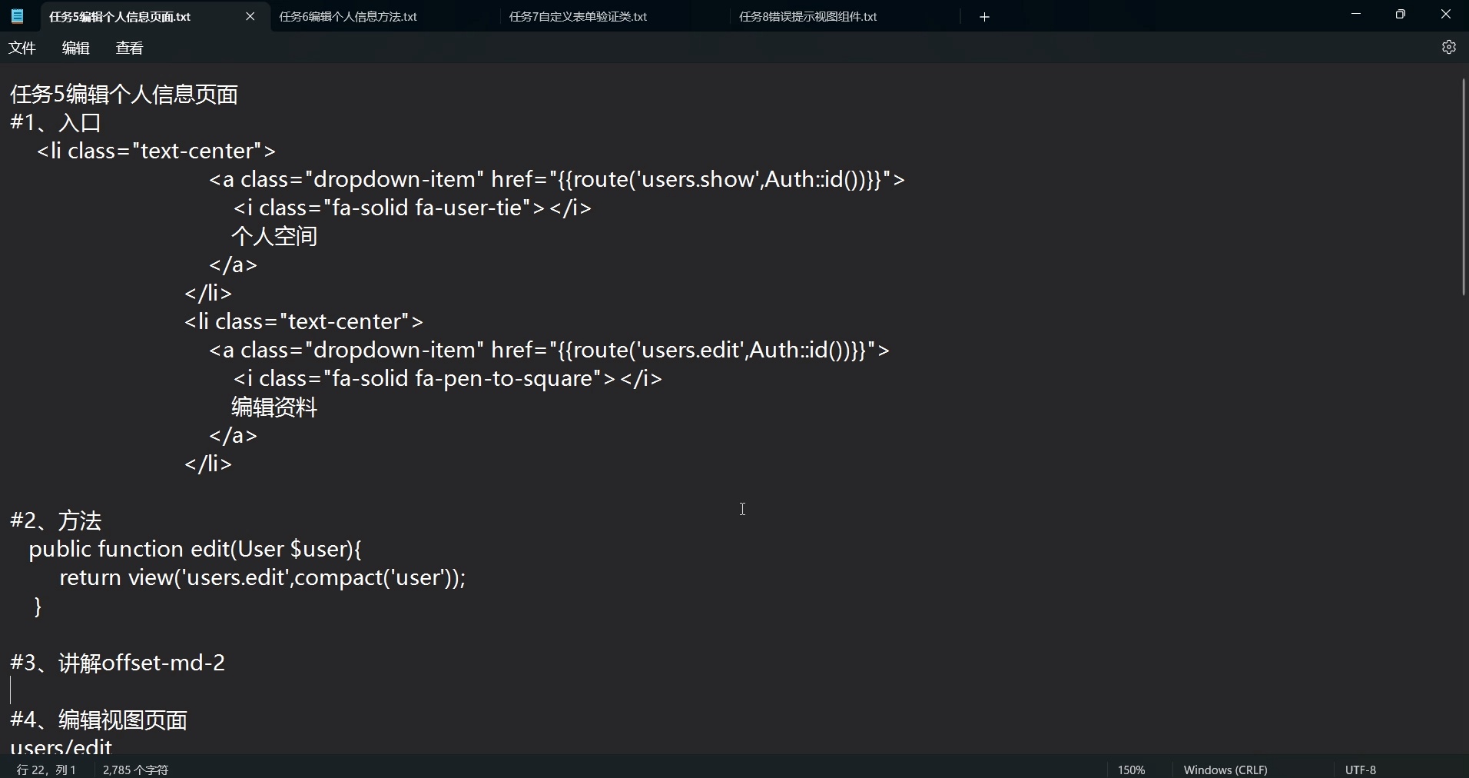Open the 查看 menu for zoom options
This screenshot has height=778, width=1469.
[x=129, y=47]
